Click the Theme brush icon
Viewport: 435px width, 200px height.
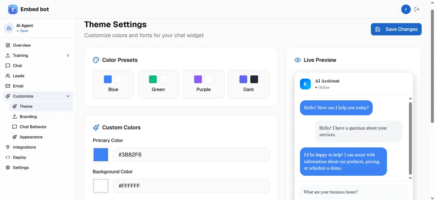pos(15,107)
